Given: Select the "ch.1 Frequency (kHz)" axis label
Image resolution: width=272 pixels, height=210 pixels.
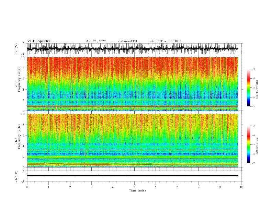Looking at the screenshot, I should [x=18, y=79].
